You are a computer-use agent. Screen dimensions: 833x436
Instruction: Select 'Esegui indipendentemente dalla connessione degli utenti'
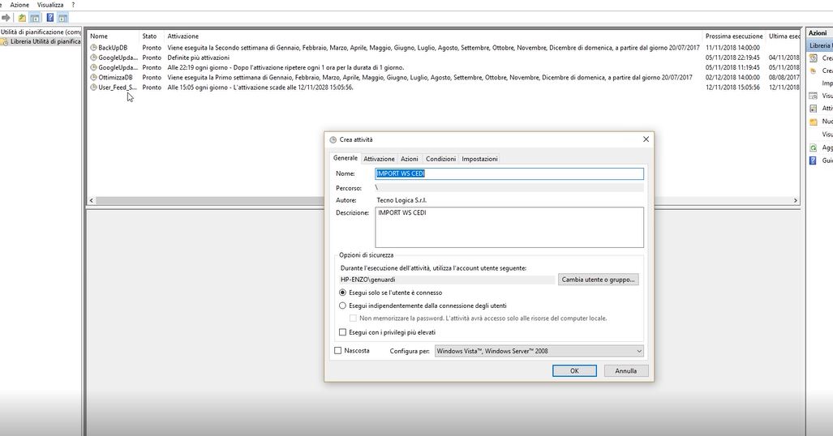342,306
